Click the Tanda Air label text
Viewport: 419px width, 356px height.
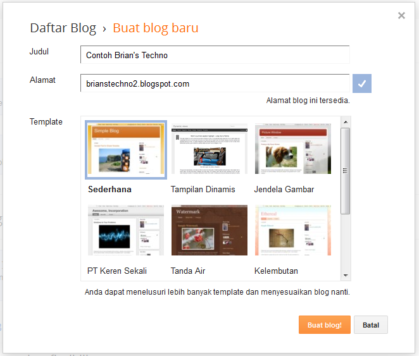click(x=188, y=271)
